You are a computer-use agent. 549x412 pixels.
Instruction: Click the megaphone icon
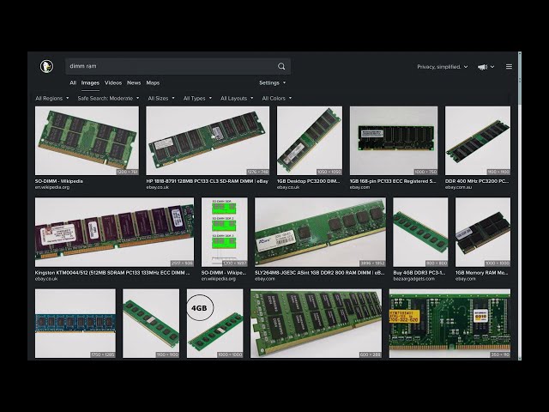(482, 67)
